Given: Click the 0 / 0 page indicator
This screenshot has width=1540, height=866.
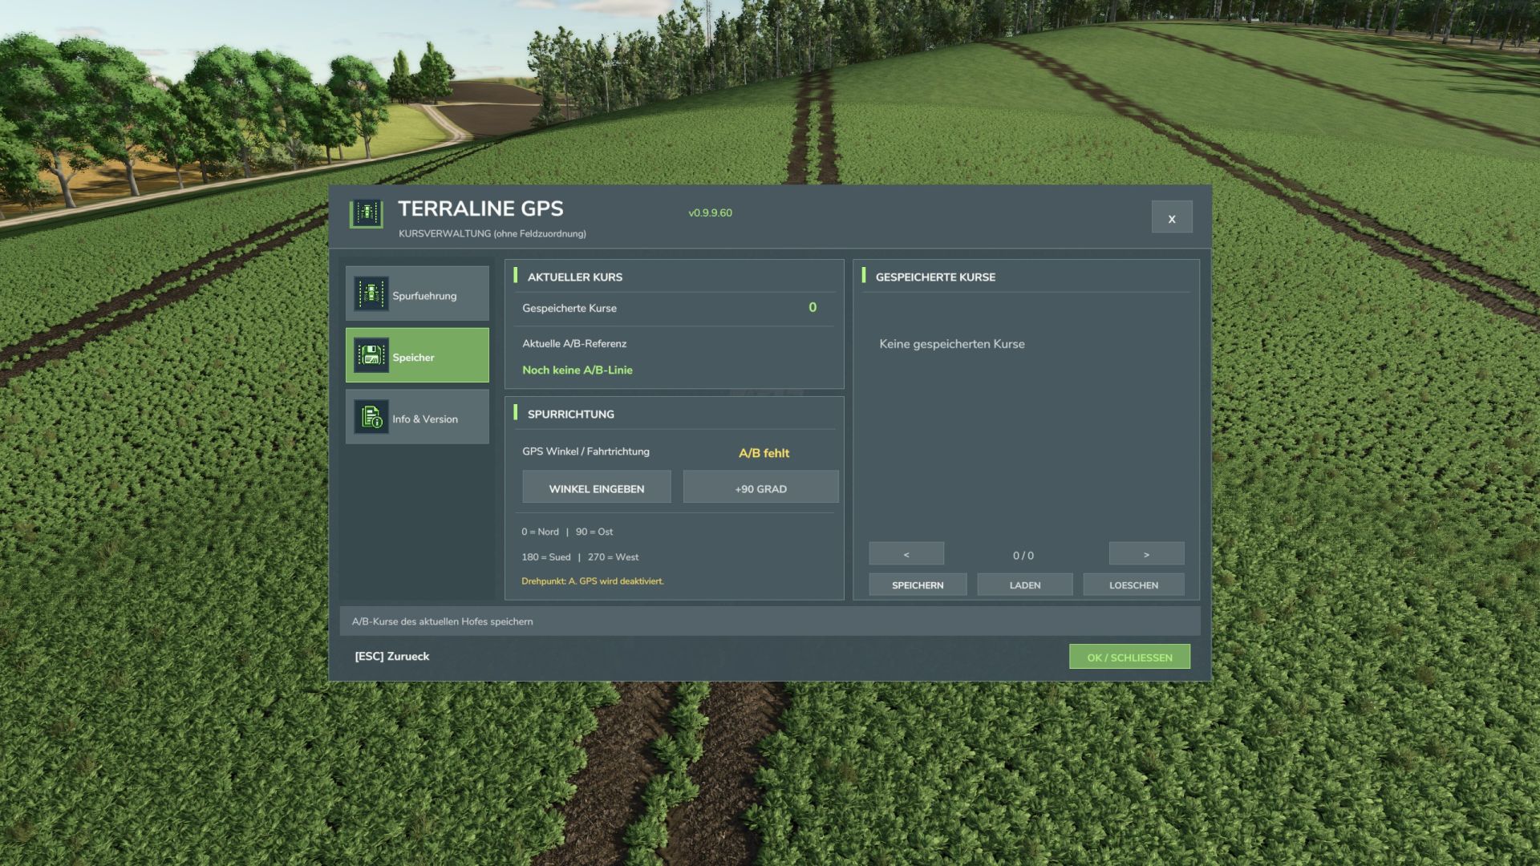Looking at the screenshot, I should click(1023, 555).
